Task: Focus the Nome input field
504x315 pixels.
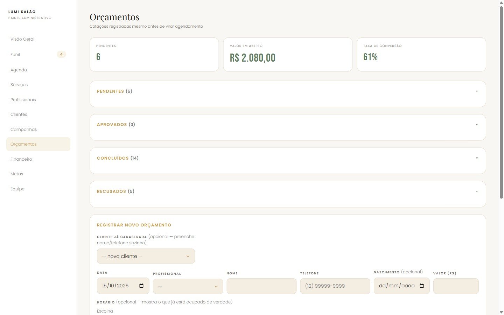Action: coord(261,286)
